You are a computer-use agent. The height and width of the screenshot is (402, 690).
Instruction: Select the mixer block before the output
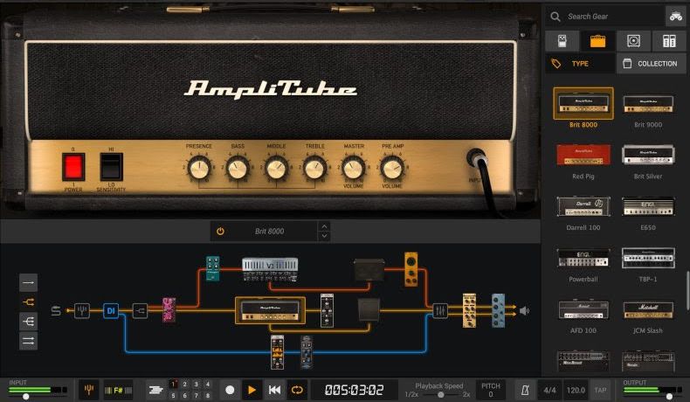tap(440, 311)
